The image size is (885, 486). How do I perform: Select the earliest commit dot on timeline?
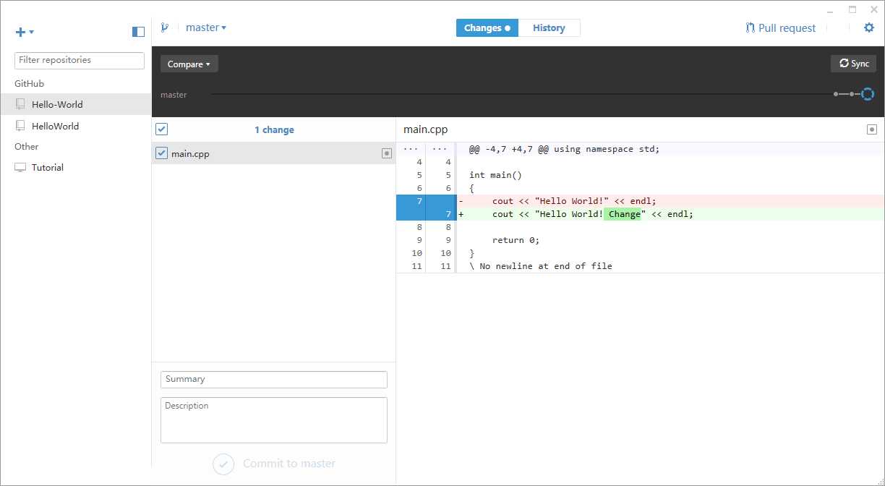836,94
